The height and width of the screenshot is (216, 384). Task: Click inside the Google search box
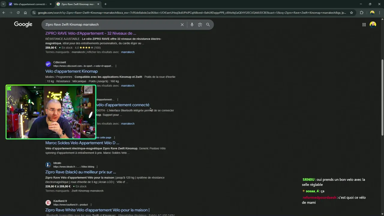pyautogui.click(x=111, y=25)
